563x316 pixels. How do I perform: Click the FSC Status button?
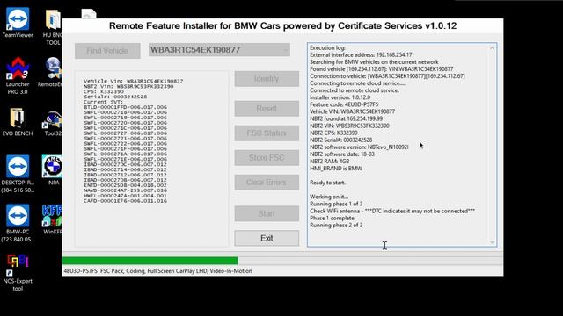click(267, 133)
